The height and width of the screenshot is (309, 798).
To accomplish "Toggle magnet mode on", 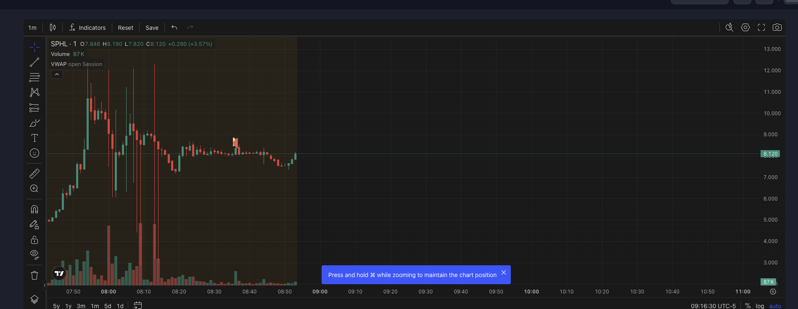I will 34,209.
